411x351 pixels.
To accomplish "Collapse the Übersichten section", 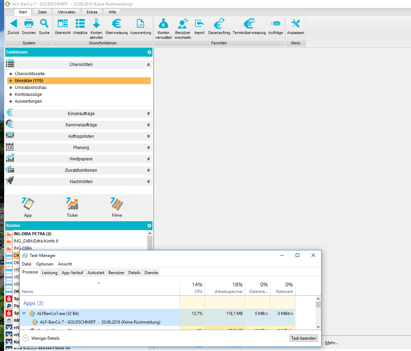I will click(148, 65).
